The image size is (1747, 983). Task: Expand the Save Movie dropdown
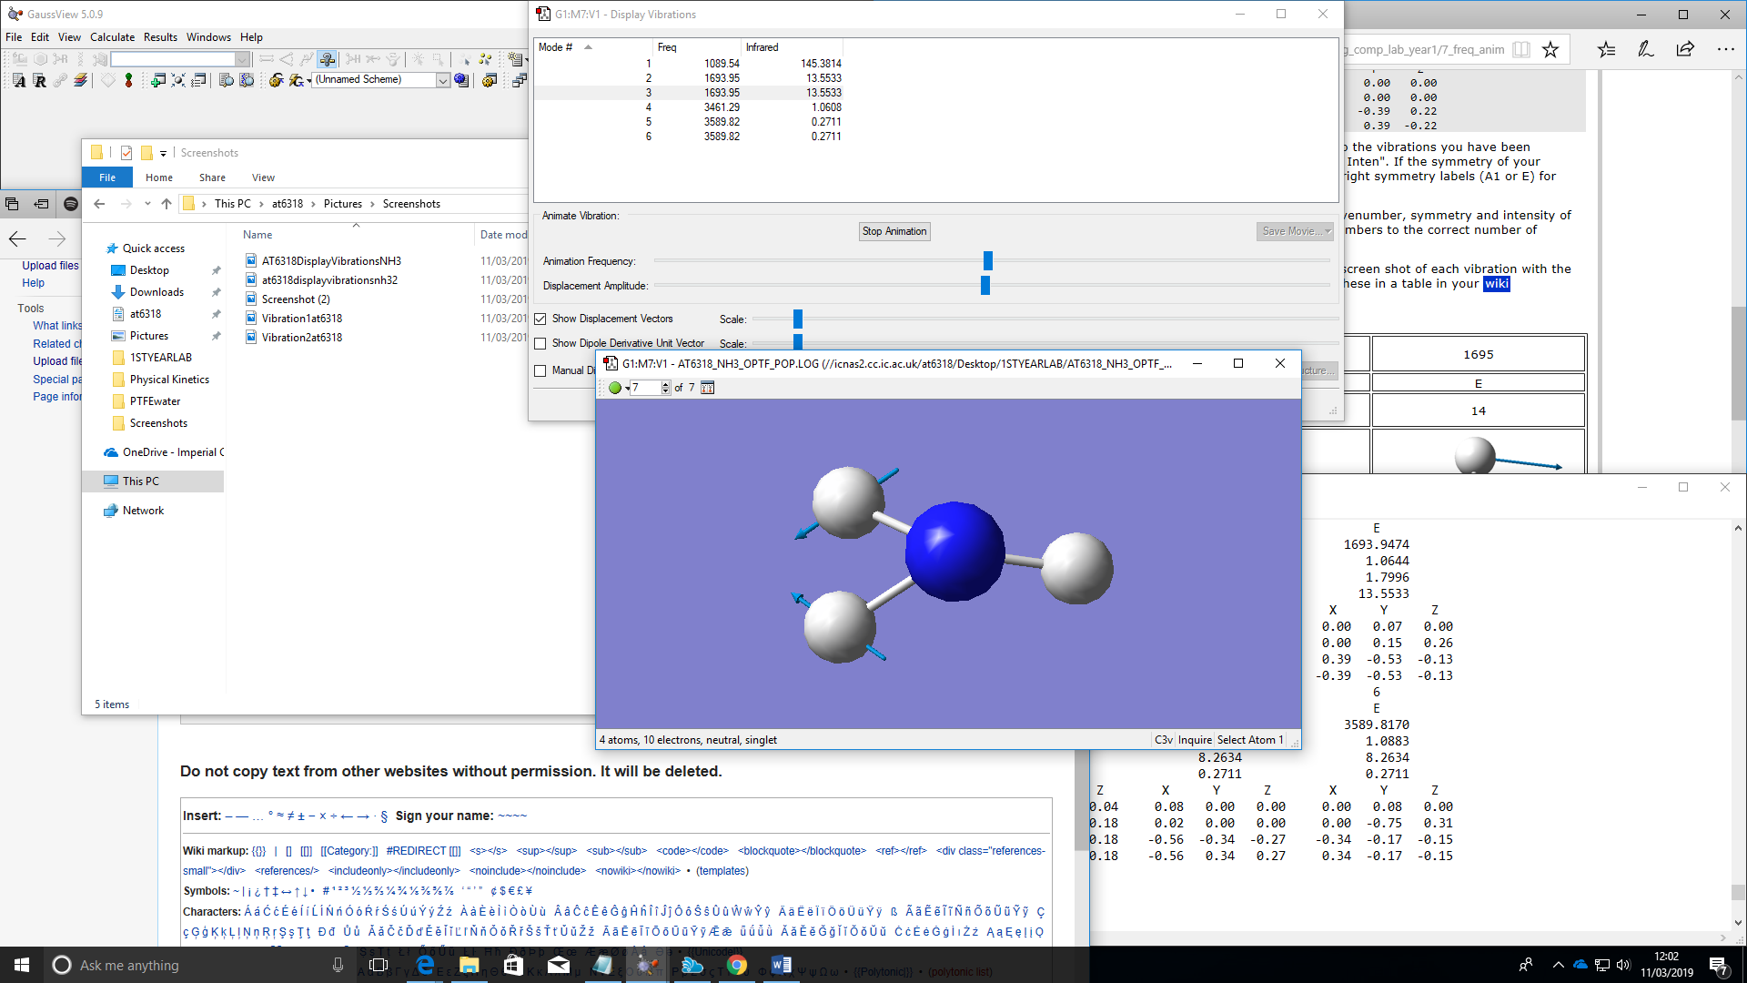click(1328, 231)
